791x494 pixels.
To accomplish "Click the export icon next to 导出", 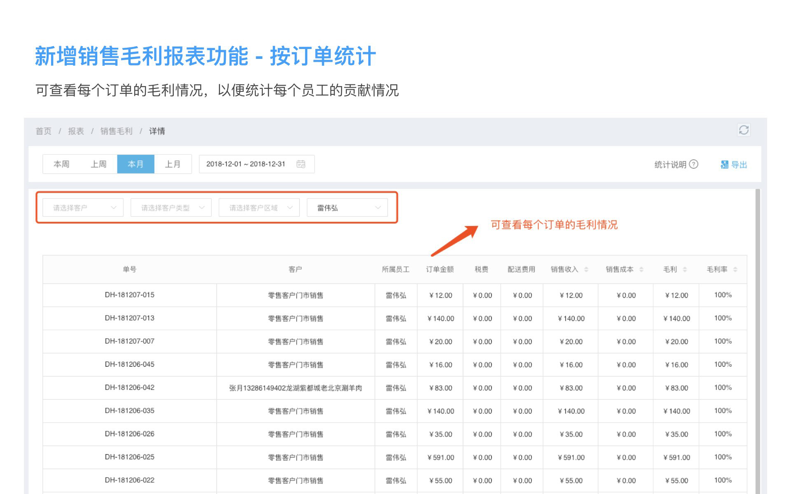I will point(724,165).
